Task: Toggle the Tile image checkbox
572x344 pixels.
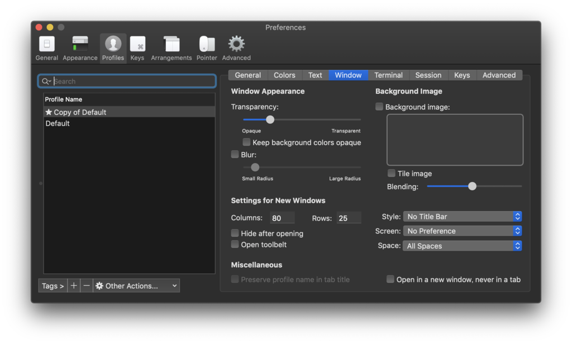Action: (392, 173)
